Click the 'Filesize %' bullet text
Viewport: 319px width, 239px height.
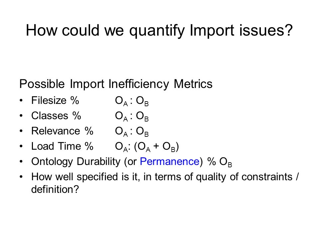55,100
